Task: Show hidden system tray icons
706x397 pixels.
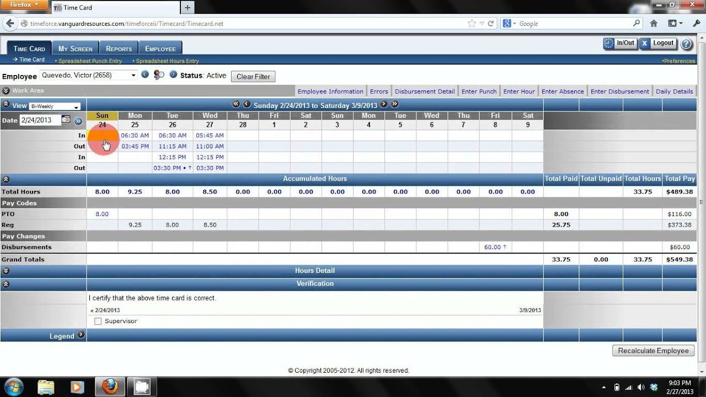Action: click(x=605, y=387)
